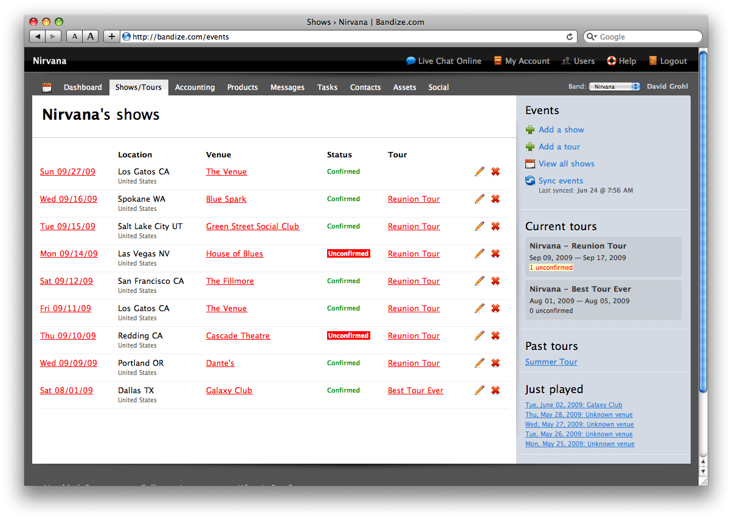Open the Blue Spark venue link

(226, 199)
